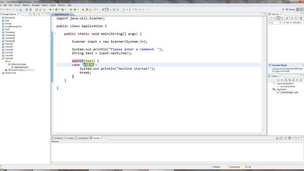
Task: Open the Display Selected Console dropdown arrow
Action: [x=292, y=138]
